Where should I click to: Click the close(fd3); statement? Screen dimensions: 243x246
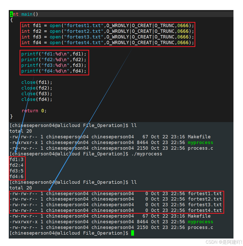[37, 94]
